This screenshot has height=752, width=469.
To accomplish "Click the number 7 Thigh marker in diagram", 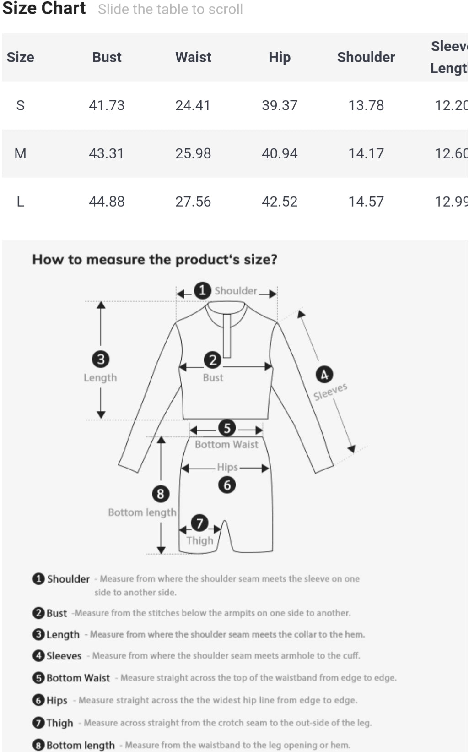I will pyautogui.click(x=199, y=523).
